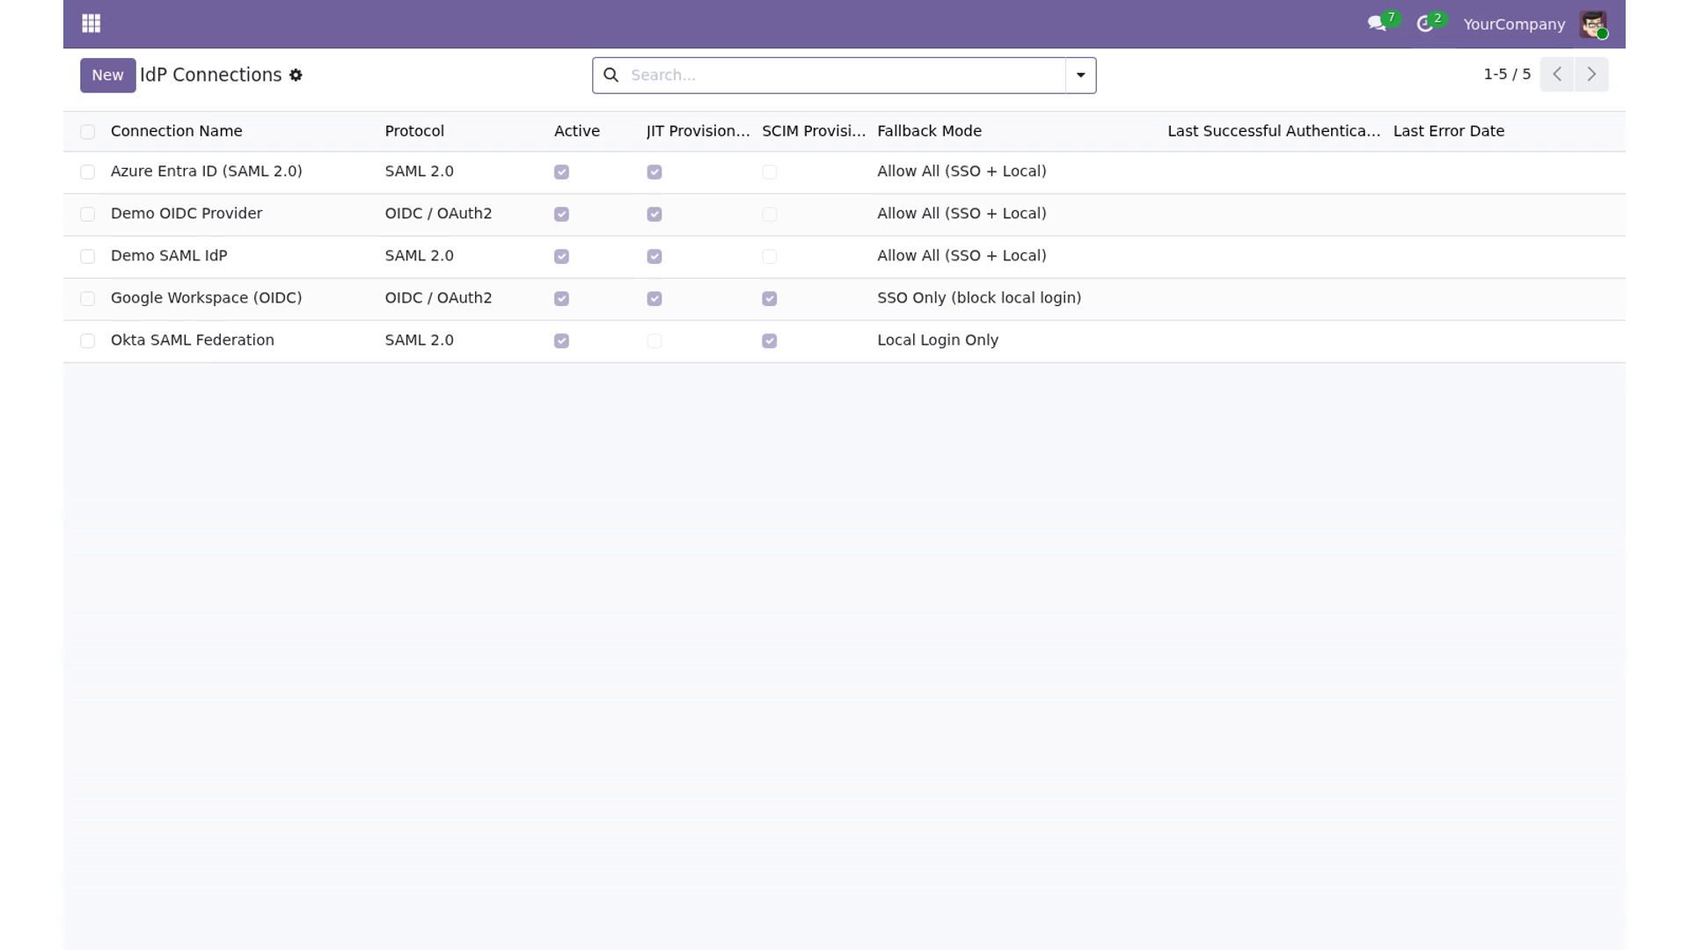Go to the next page arrow
Image resolution: width=1689 pixels, height=950 pixels.
[1591, 75]
